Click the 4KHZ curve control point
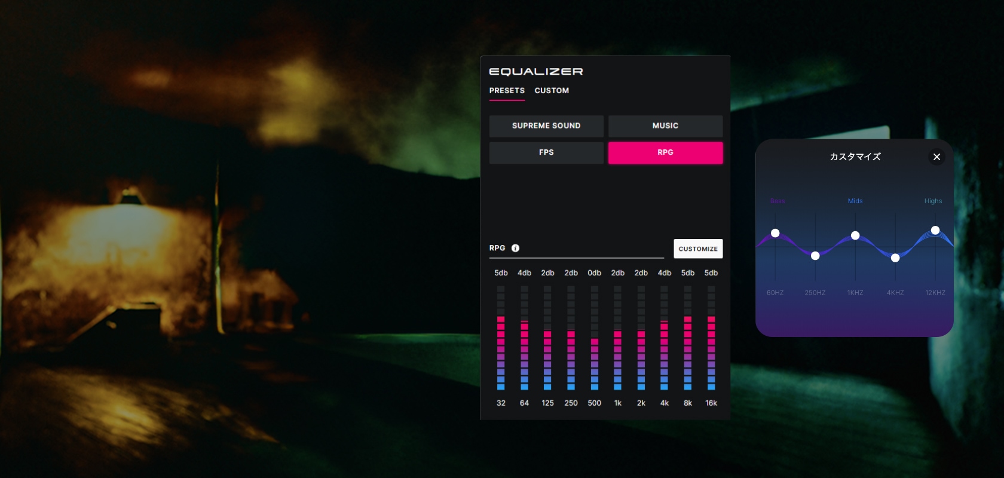 point(895,258)
